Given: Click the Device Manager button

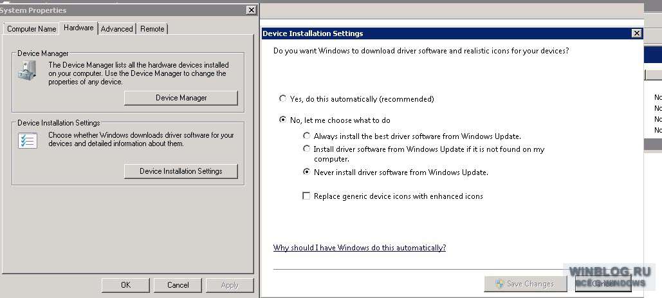Looking at the screenshot, I should 181,98.
